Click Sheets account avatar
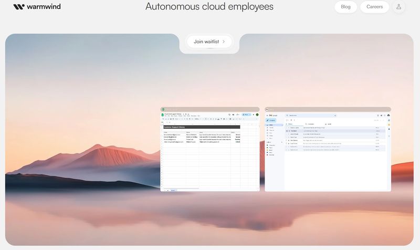 pyautogui.click(x=257, y=114)
